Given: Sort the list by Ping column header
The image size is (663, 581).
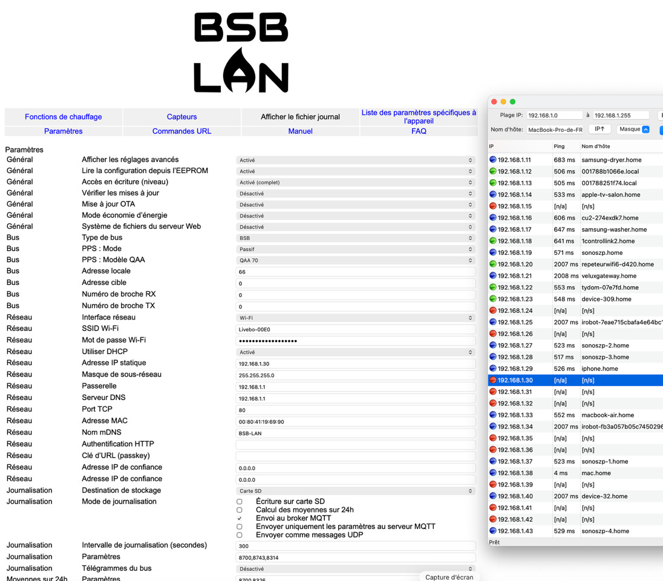Looking at the screenshot, I should (559, 146).
